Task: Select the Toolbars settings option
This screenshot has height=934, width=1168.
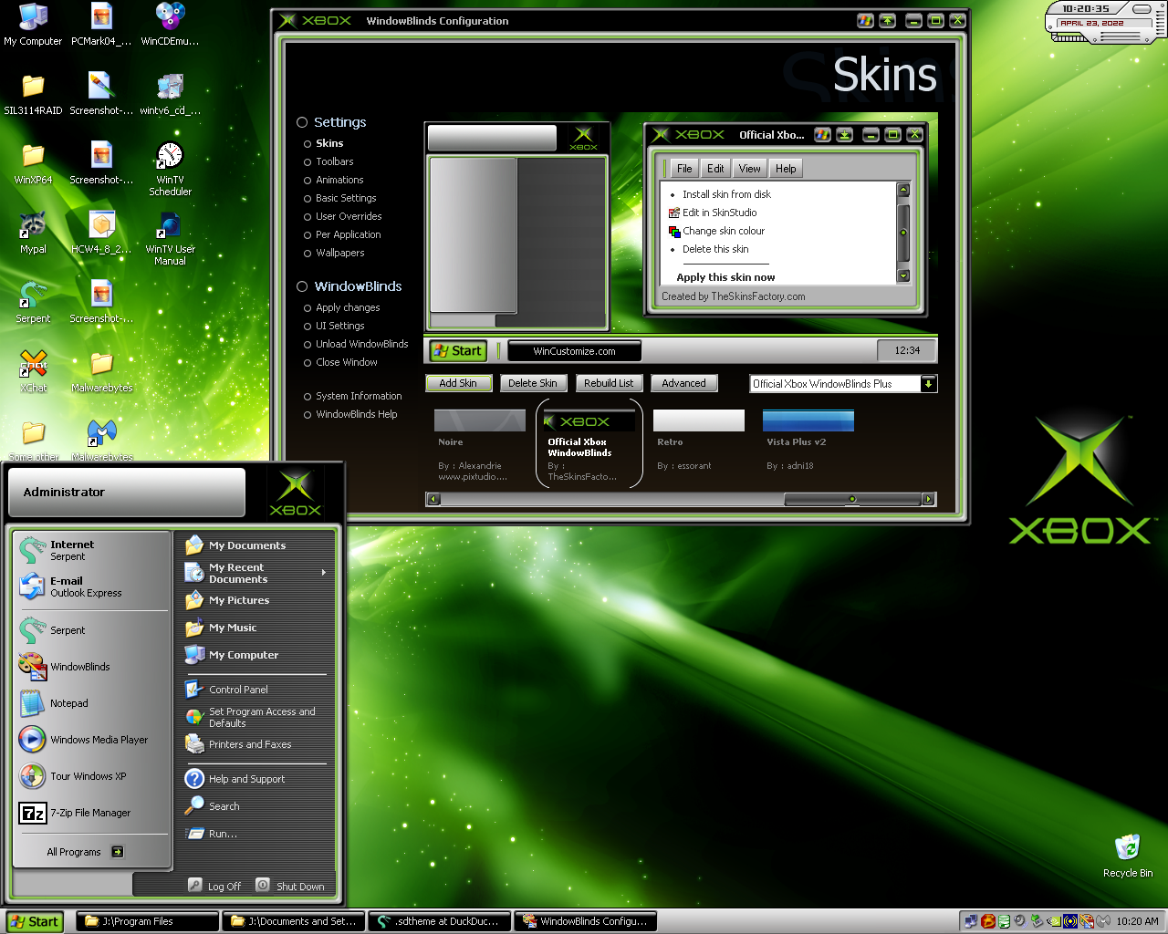Action: coord(334,161)
